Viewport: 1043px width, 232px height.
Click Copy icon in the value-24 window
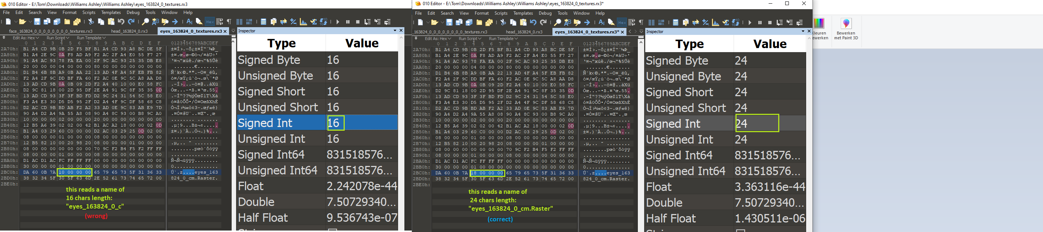tap(513, 23)
